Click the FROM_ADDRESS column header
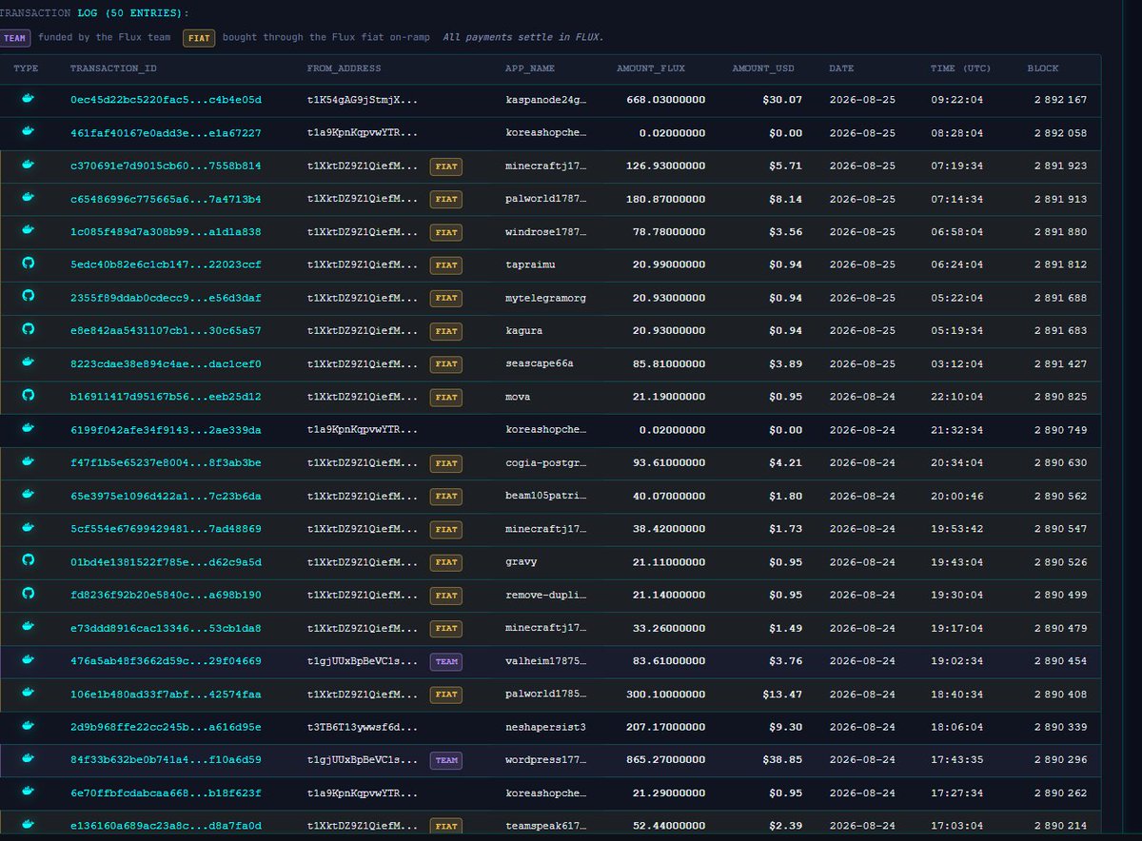 coord(344,68)
